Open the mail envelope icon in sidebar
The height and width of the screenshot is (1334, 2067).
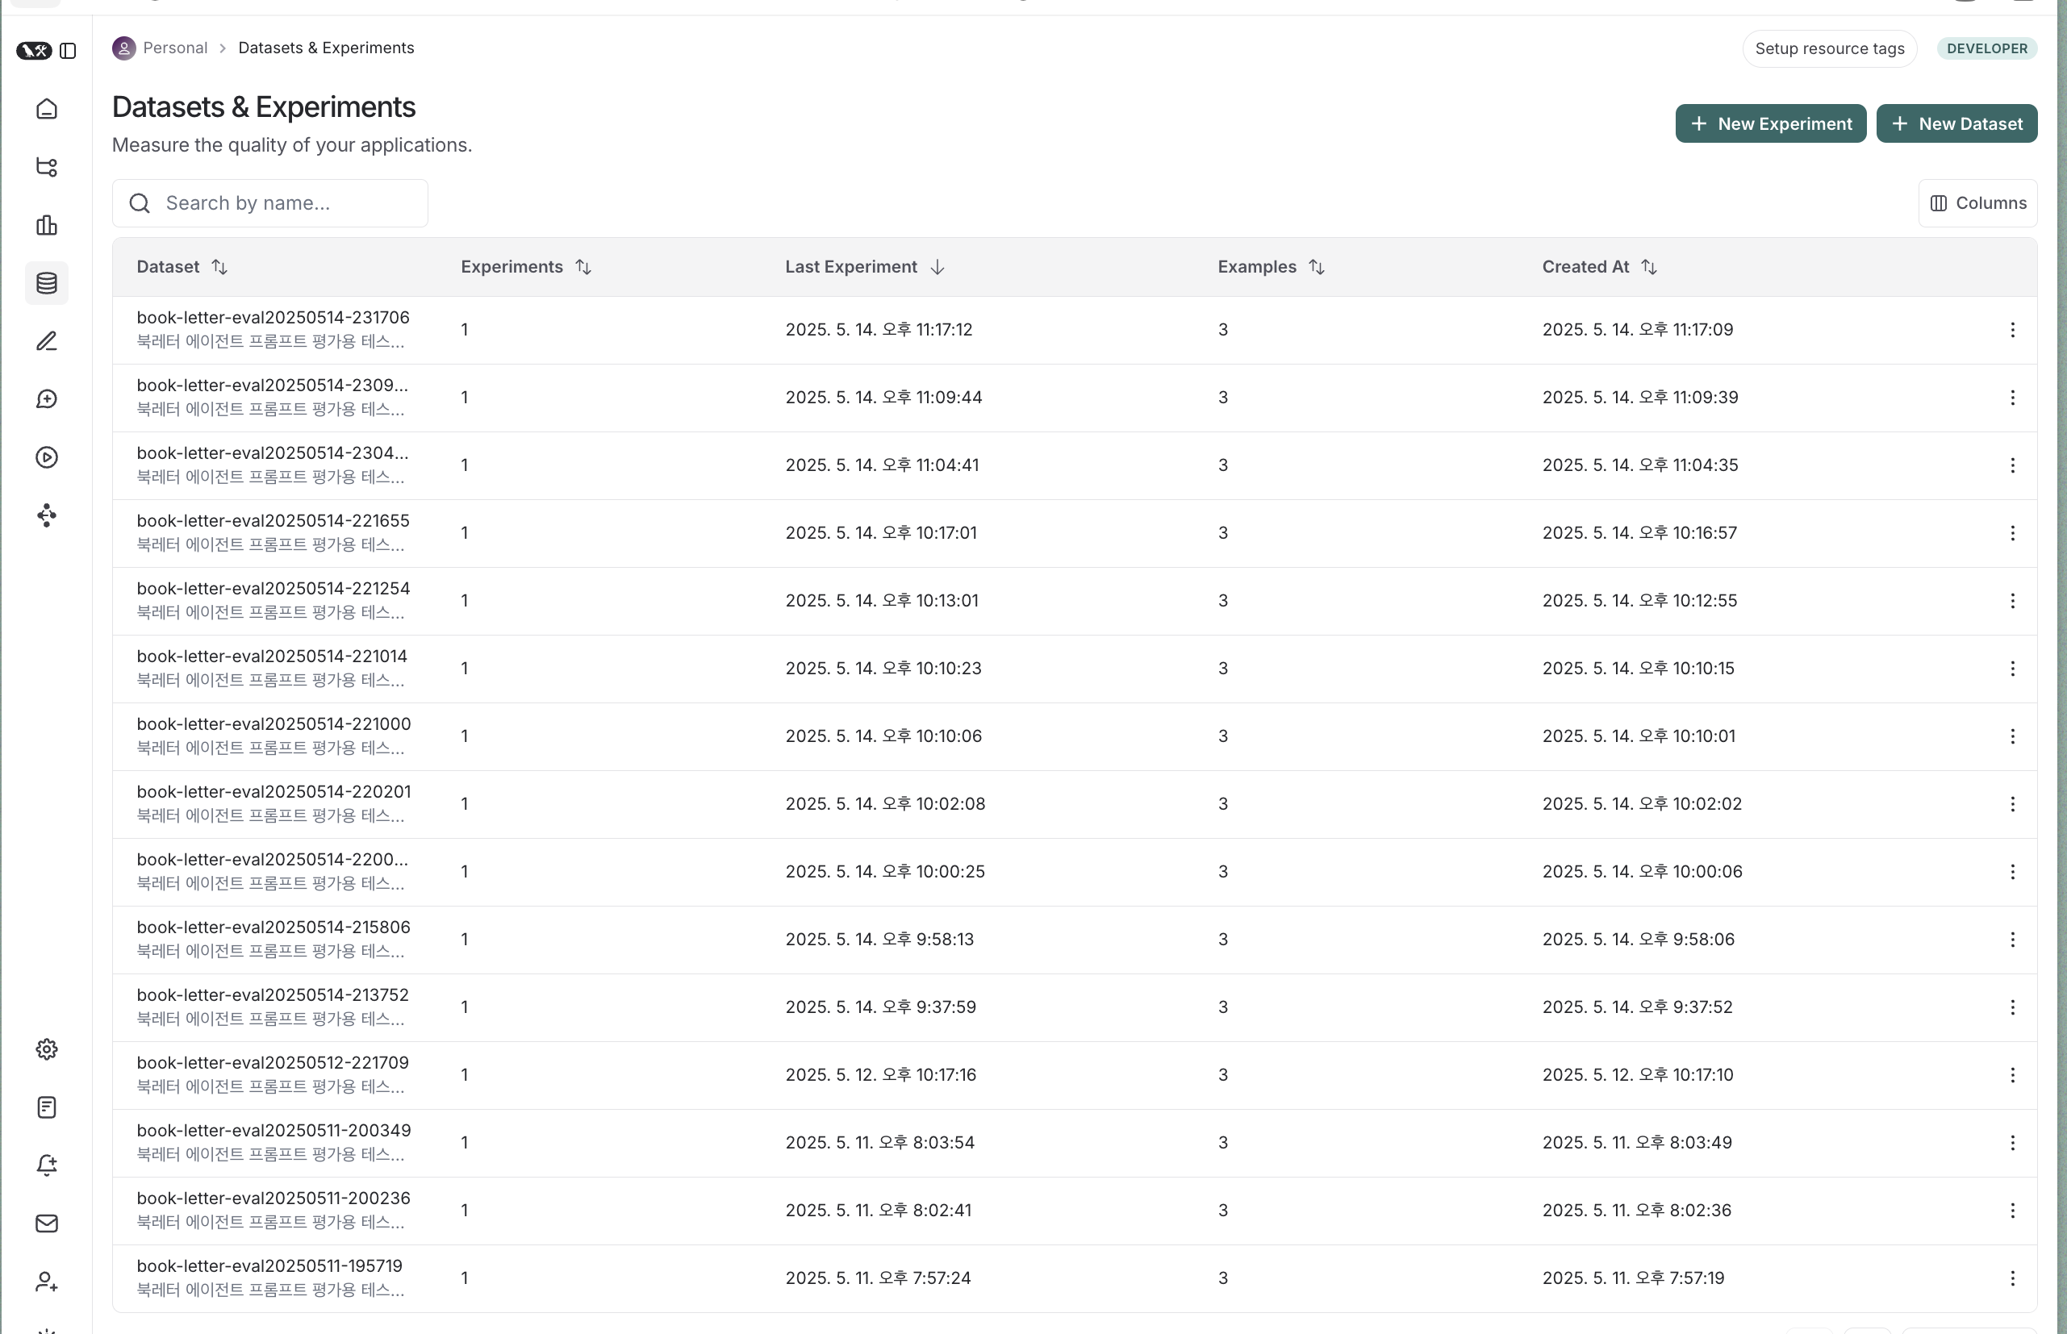[x=47, y=1224]
